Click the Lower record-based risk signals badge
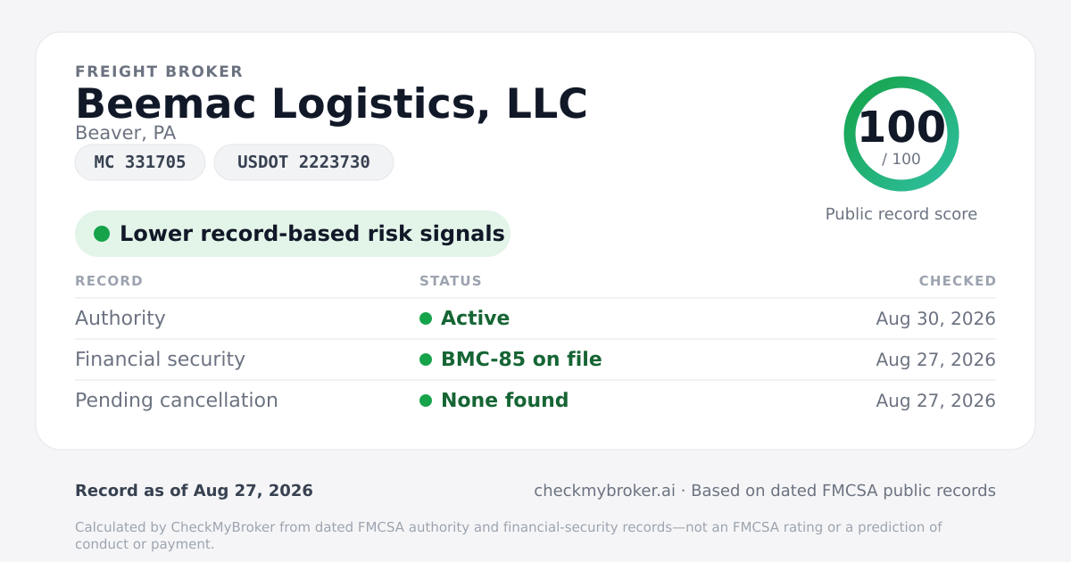The height and width of the screenshot is (562, 1071). [x=293, y=234]
